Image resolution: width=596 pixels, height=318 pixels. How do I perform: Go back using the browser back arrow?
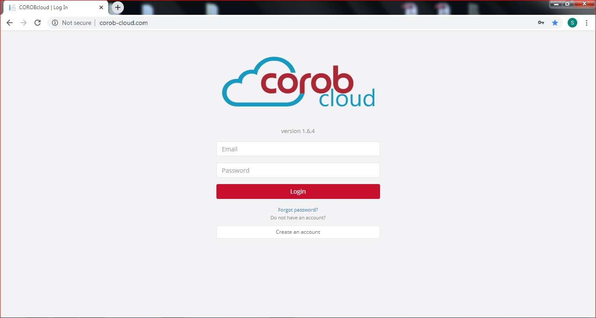10,23
